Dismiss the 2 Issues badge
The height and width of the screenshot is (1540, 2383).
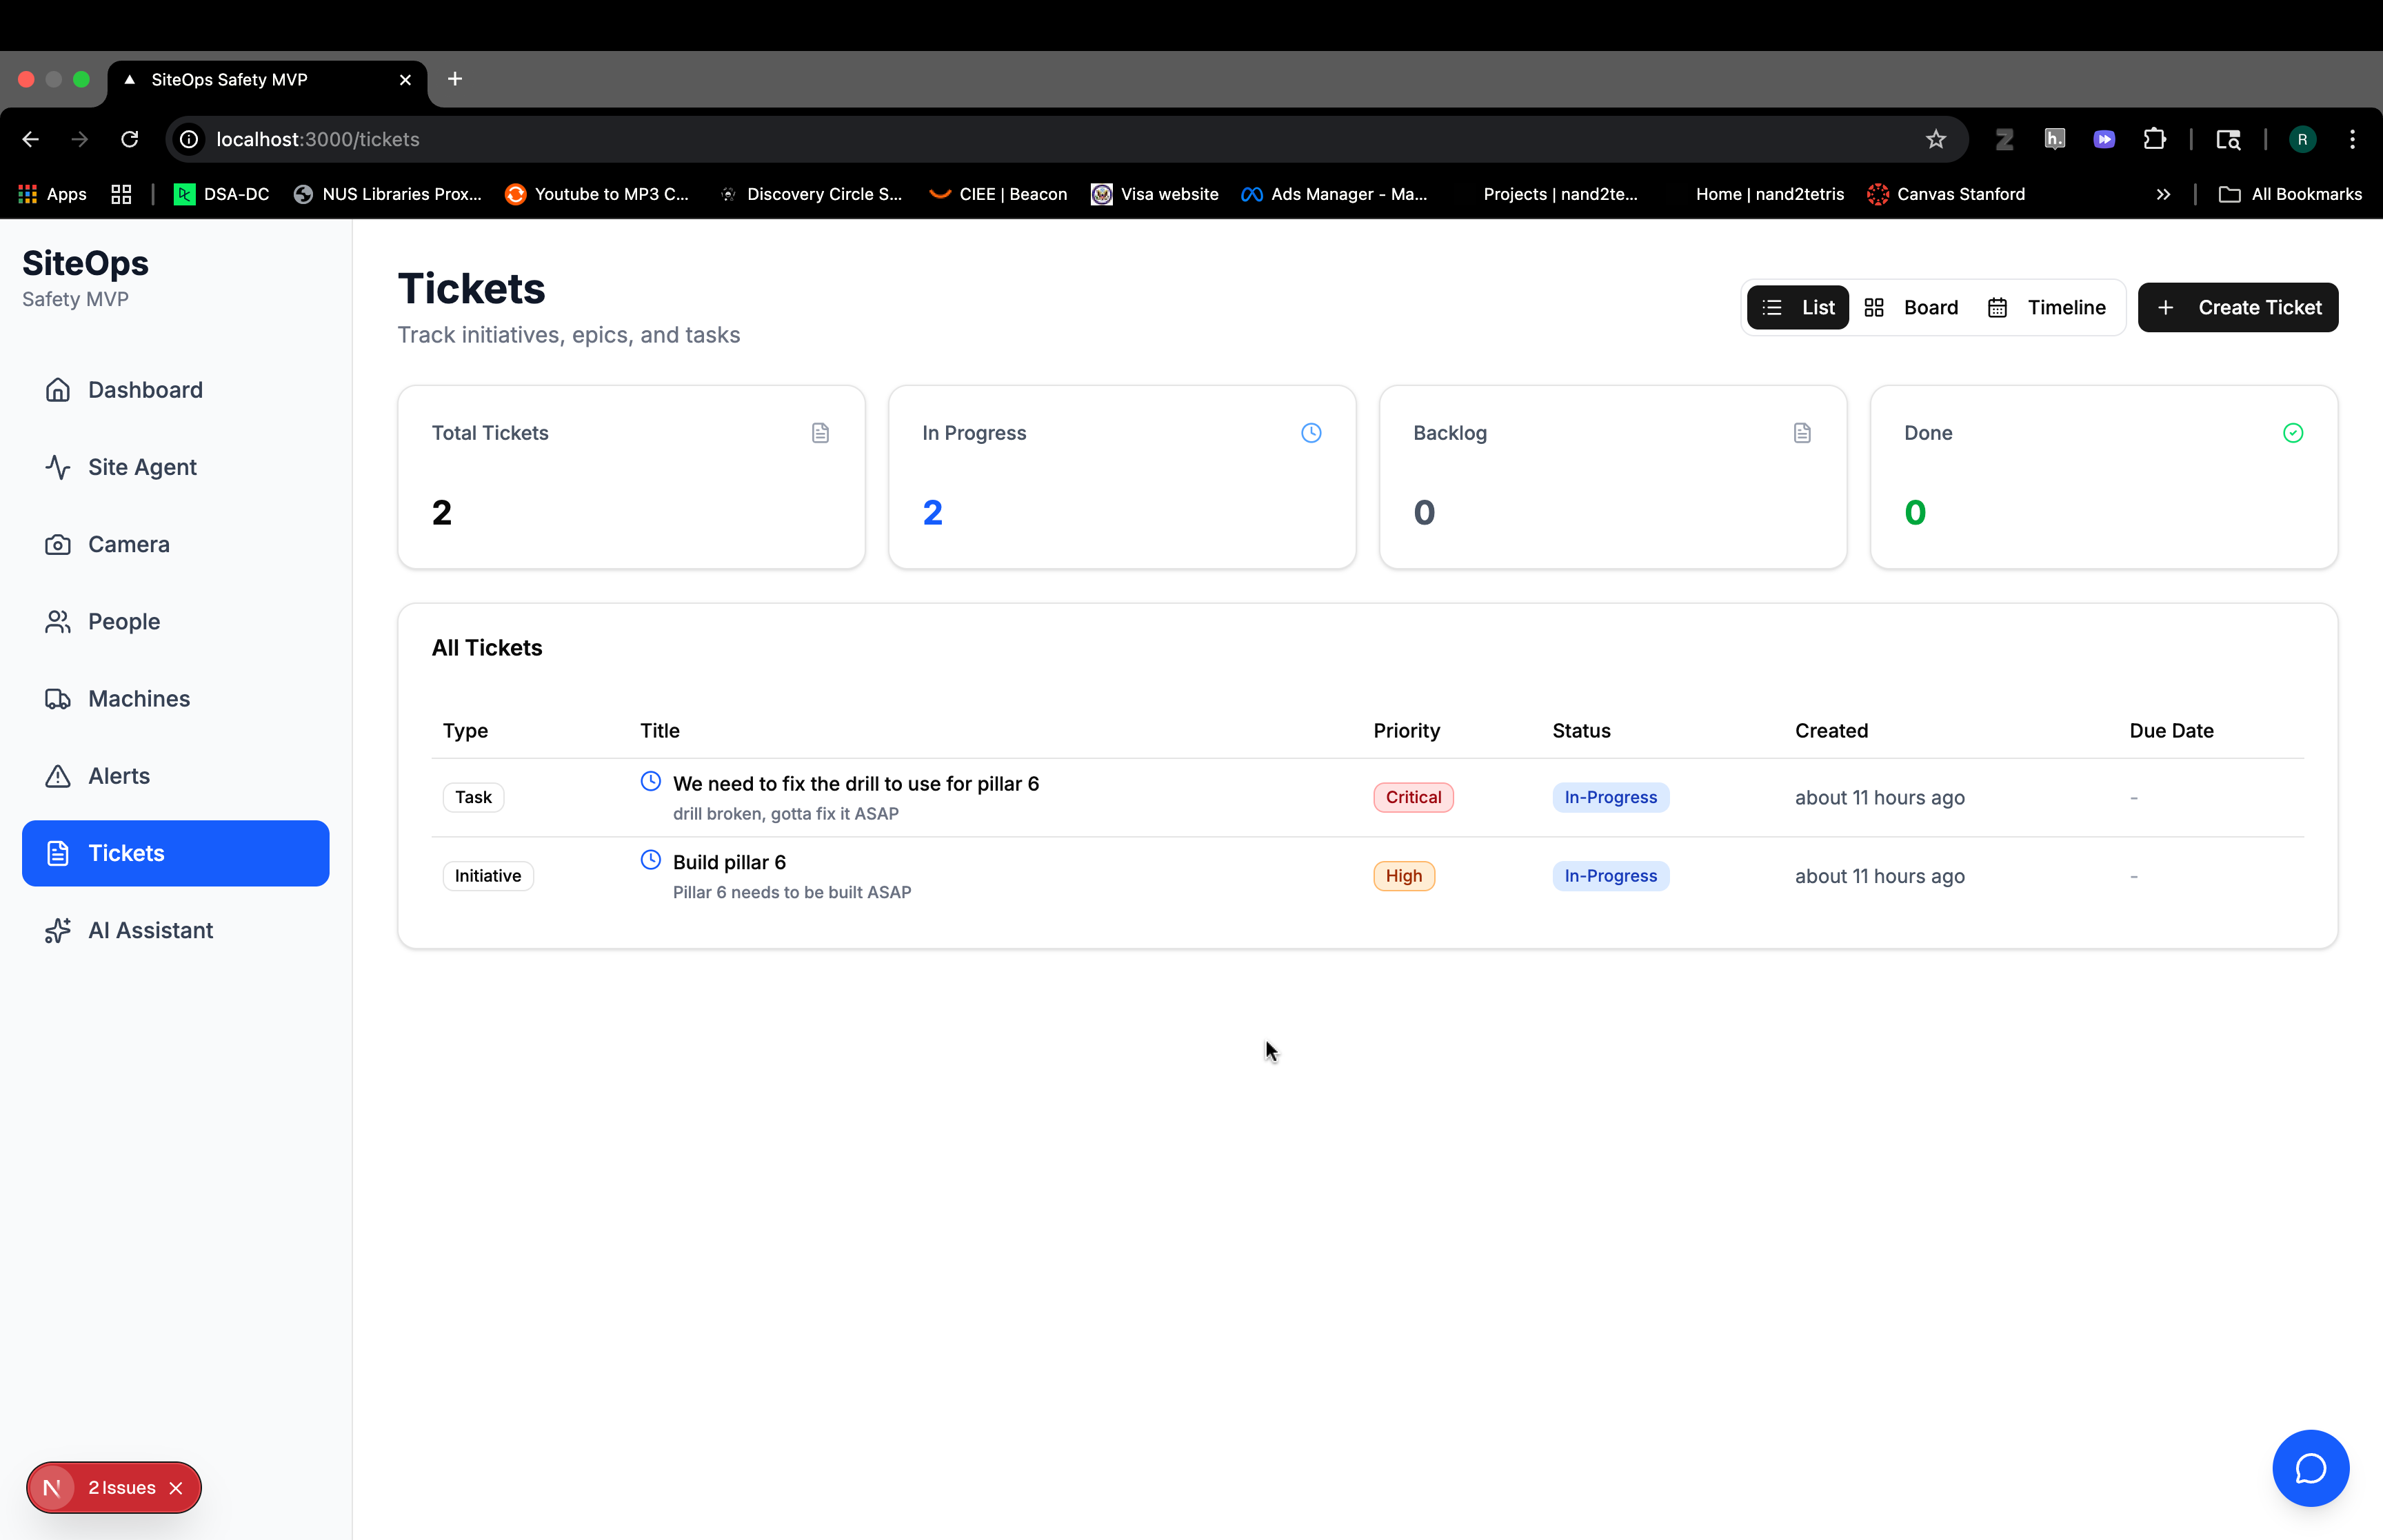pos(176,1488)
